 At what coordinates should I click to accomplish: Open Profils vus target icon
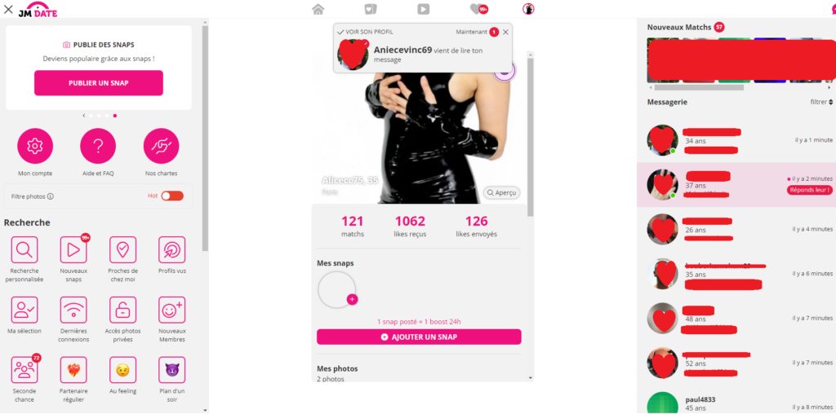tap(172, 249)
